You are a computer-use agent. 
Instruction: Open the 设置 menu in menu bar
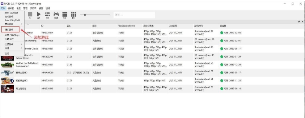click(x=19, y=8)
